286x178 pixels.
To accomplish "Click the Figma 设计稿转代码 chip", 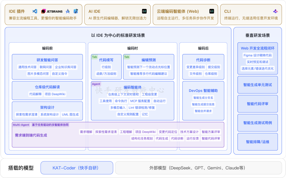I will (258, 55).
